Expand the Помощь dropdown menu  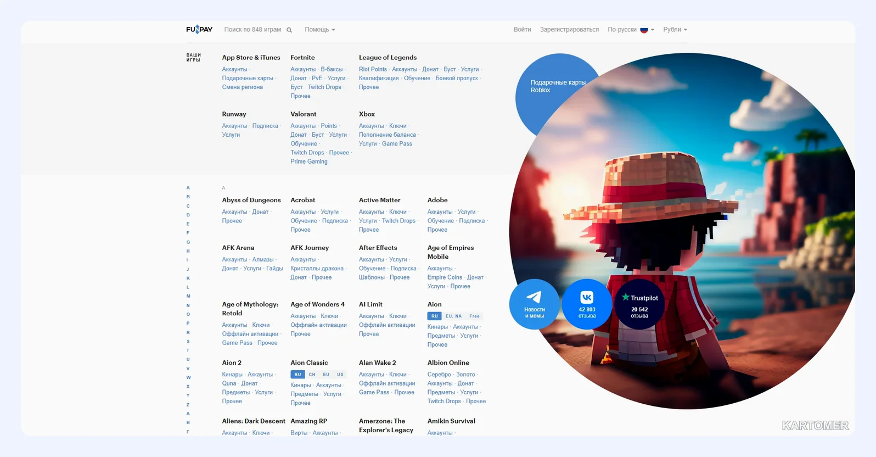pos(319,30)
